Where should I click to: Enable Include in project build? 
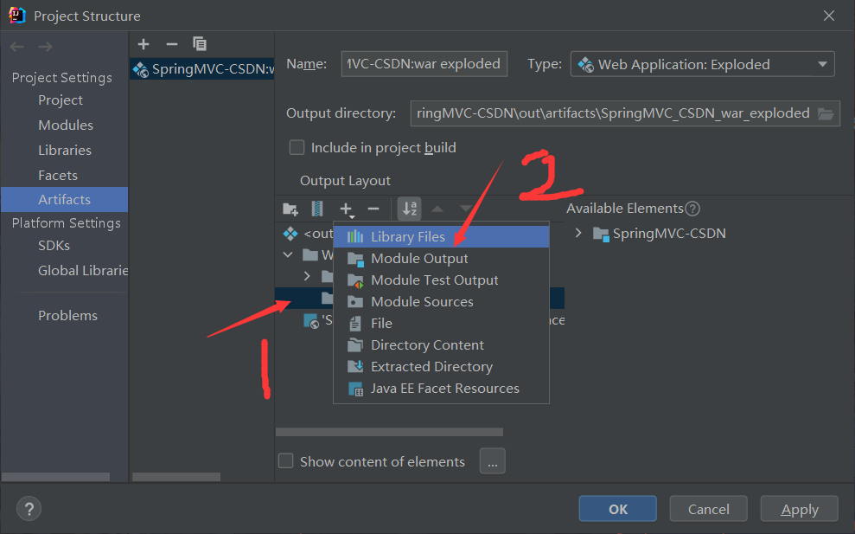(297, 147)
